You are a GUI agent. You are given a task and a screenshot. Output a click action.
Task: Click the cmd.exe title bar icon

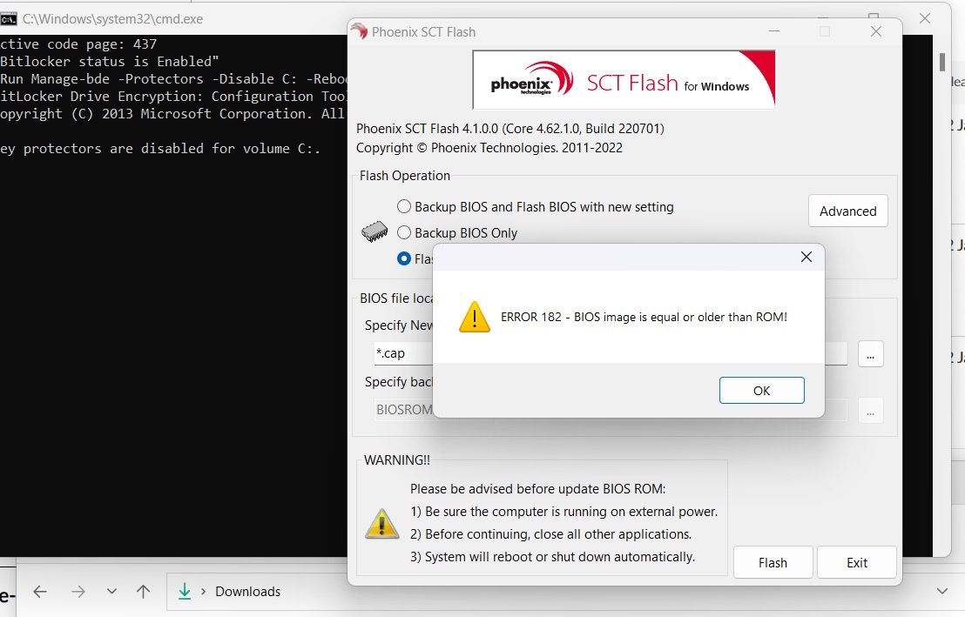click(9, 19)
